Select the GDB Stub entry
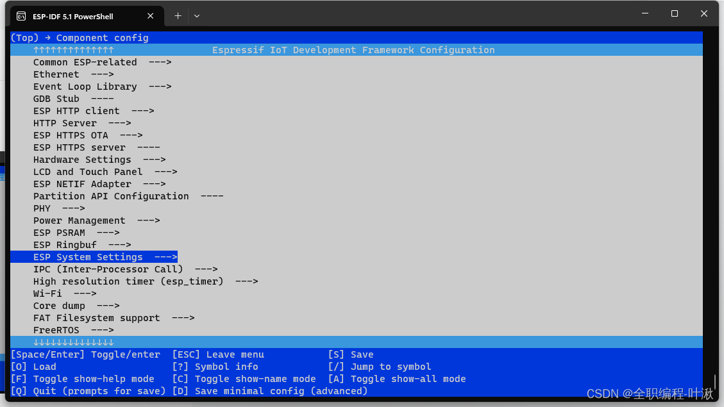This screenshot has width=724, height=407. [x=56, y=99]
